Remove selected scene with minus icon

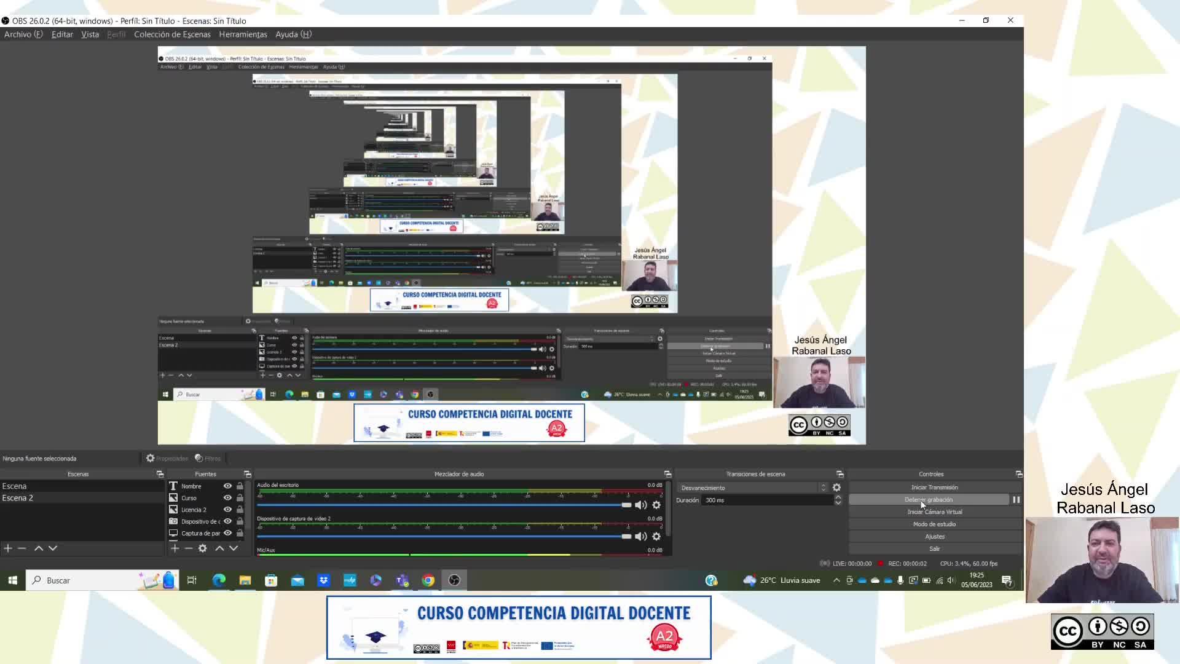(22, 548)
